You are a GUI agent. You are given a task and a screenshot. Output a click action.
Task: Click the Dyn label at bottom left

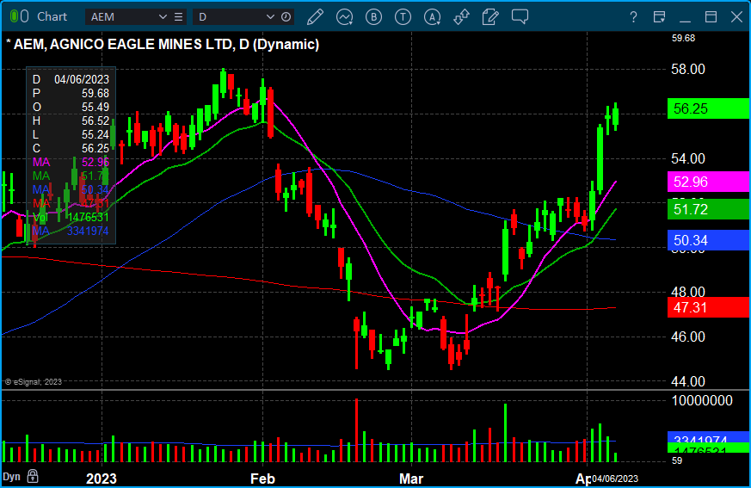(11, 477)
